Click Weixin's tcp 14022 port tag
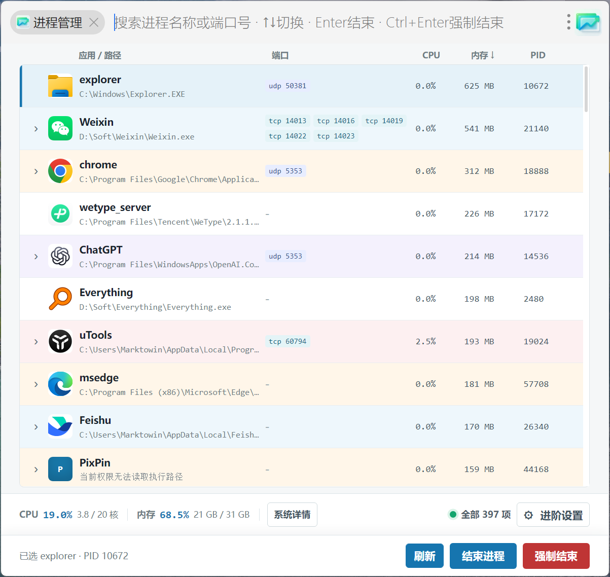Image resolution: width=610 pixels, height=577 pixels. [288, 136]
